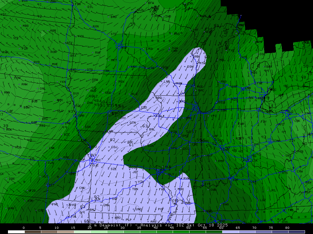Select legend scale value '70'
Screen dimensions: 313x234
tap(254, 228)
